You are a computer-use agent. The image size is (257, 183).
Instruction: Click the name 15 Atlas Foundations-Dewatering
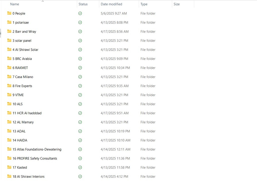tap(37, 149)
